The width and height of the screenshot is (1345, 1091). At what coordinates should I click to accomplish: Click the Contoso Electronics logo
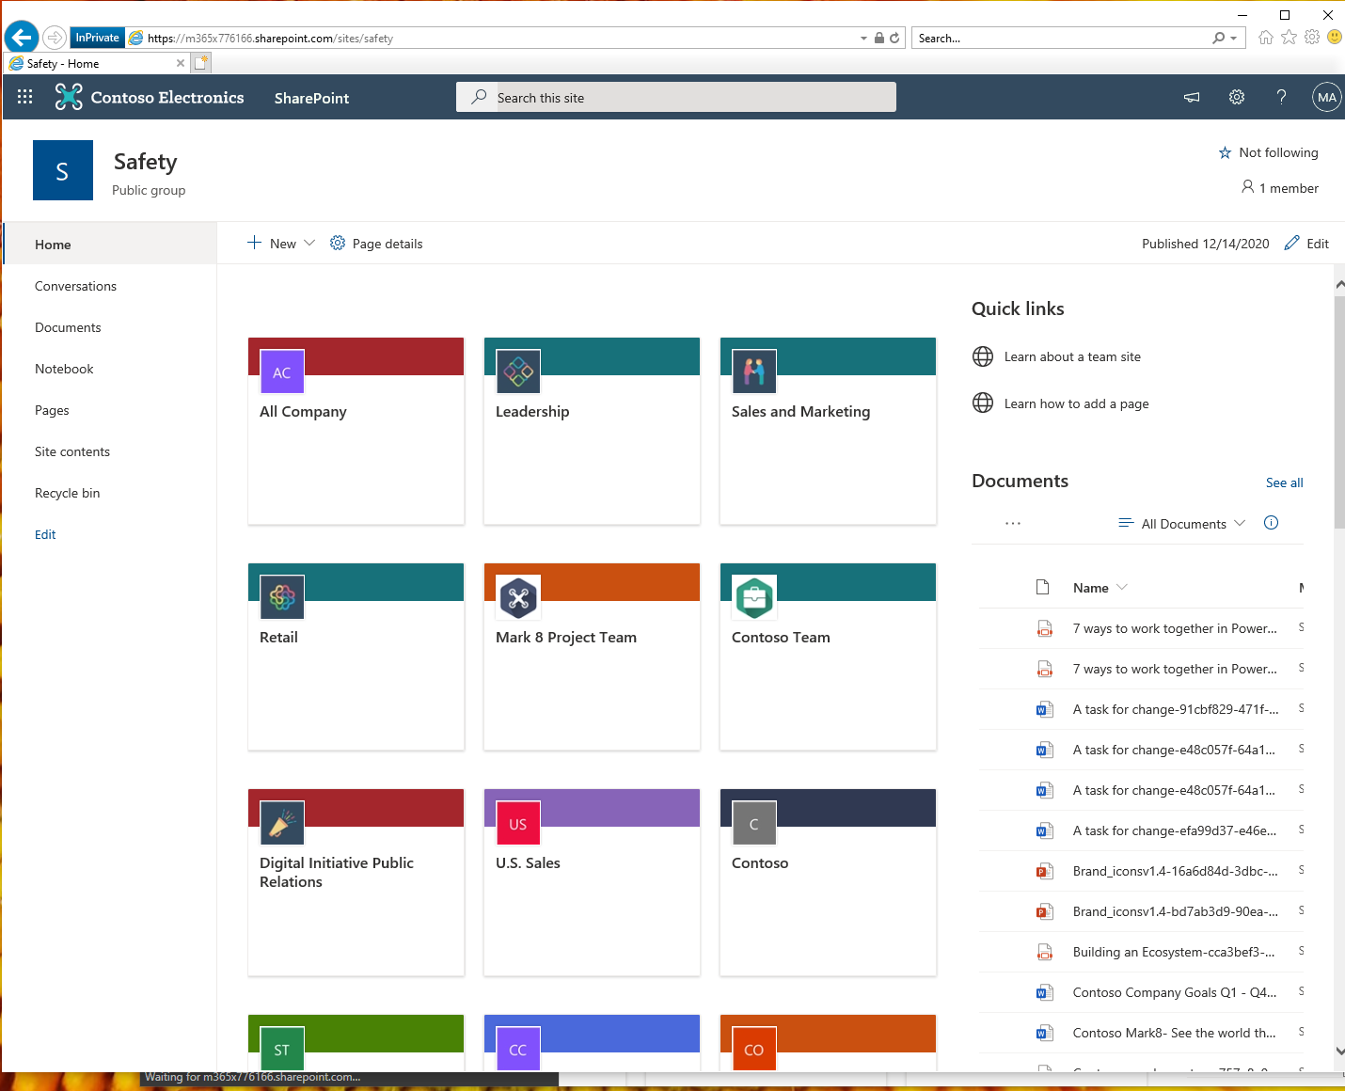tap(68, 97)
